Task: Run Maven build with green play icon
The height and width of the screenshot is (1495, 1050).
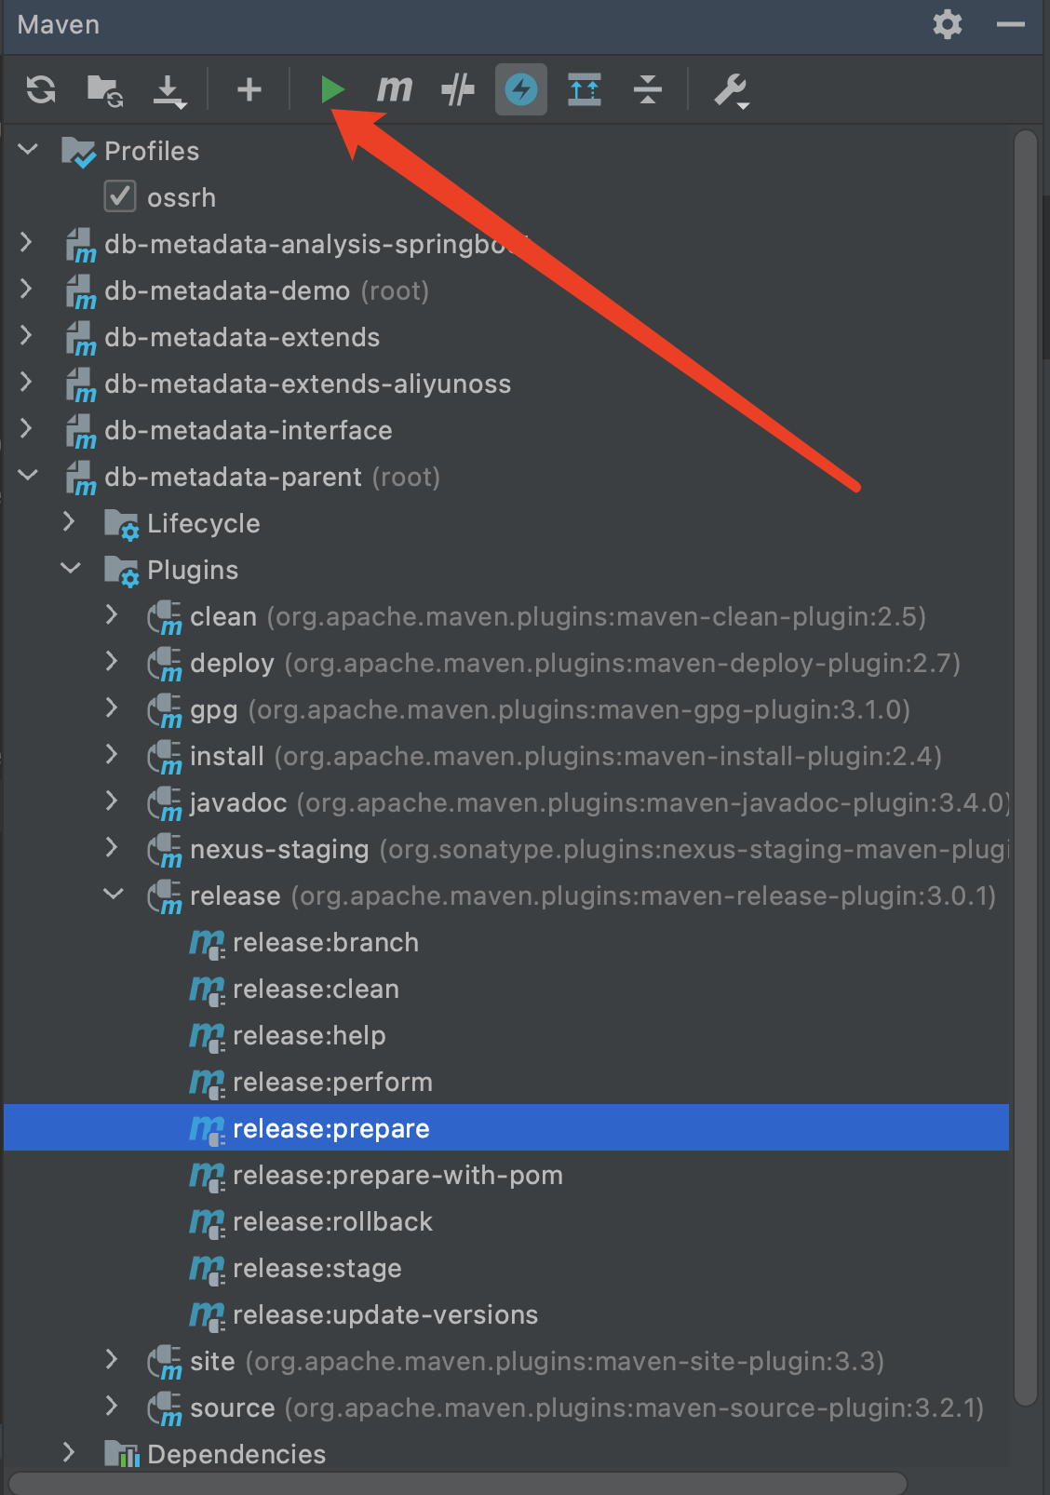Action: pos(332,89)
